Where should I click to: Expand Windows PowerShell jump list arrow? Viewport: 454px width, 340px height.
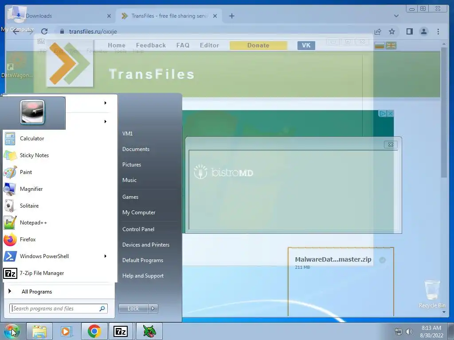pos(106,256)
